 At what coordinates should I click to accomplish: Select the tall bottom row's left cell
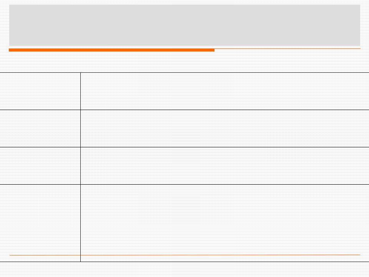(40, 223)
